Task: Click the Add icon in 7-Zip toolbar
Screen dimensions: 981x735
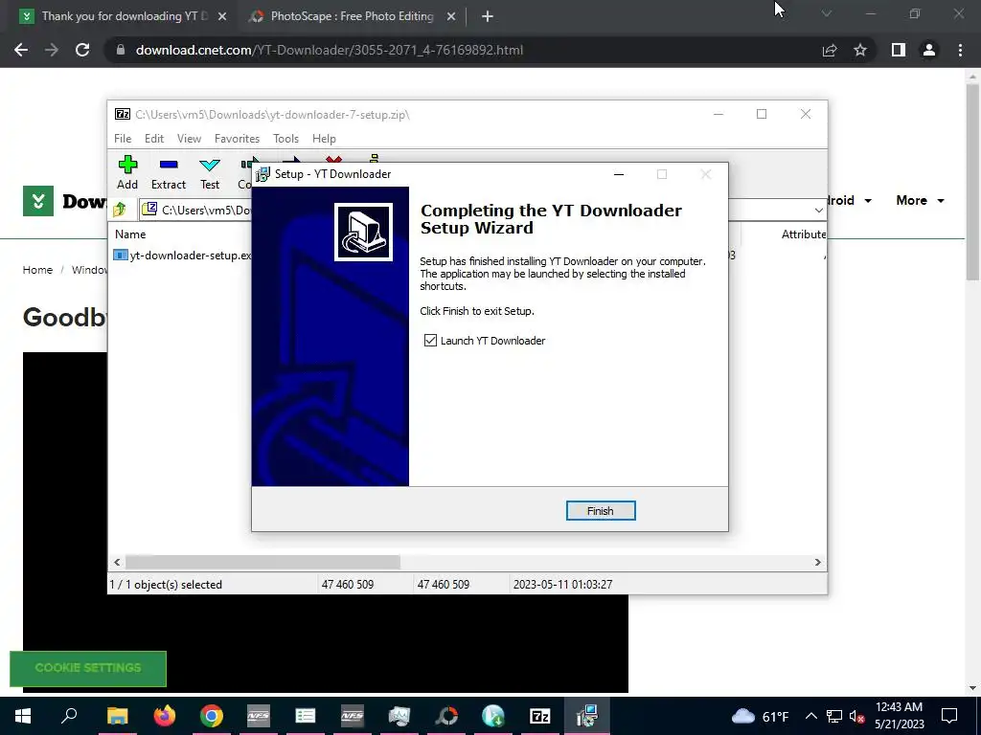Action: [x=127, y=172]
